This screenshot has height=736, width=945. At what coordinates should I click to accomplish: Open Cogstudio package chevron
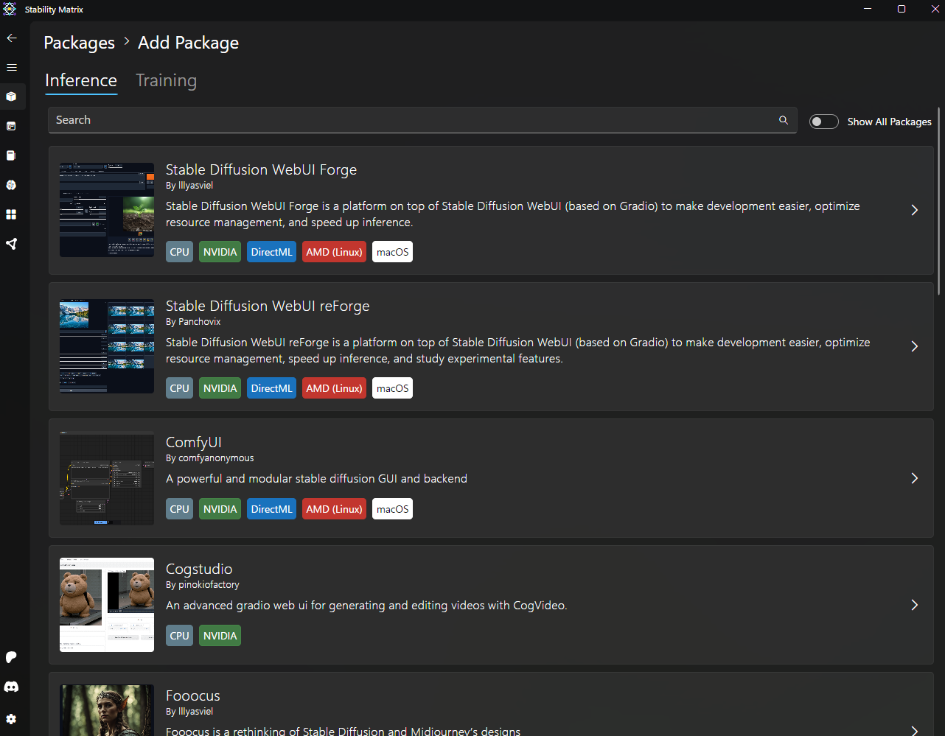click(914, 605)
